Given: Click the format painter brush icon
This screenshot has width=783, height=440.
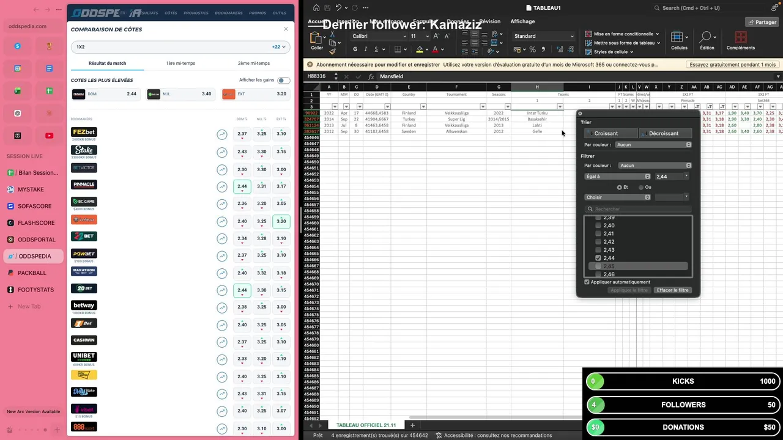Looking at the screenshot, I should 333,51.
